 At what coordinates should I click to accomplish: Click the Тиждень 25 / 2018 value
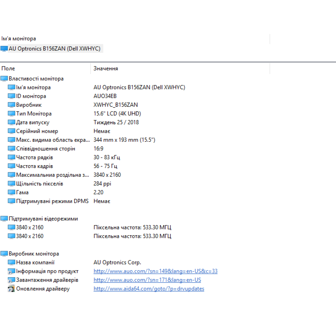(116, 122)
